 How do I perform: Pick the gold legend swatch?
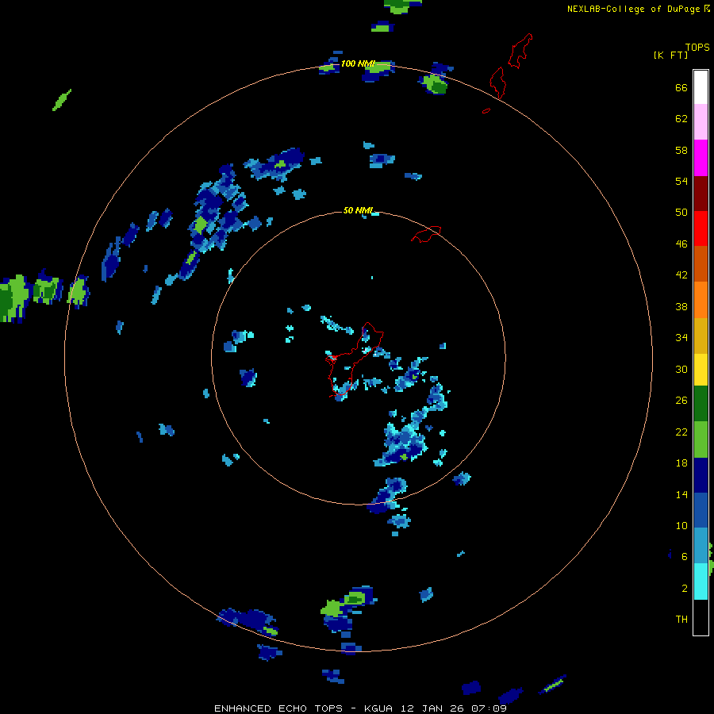pos(701,336)
